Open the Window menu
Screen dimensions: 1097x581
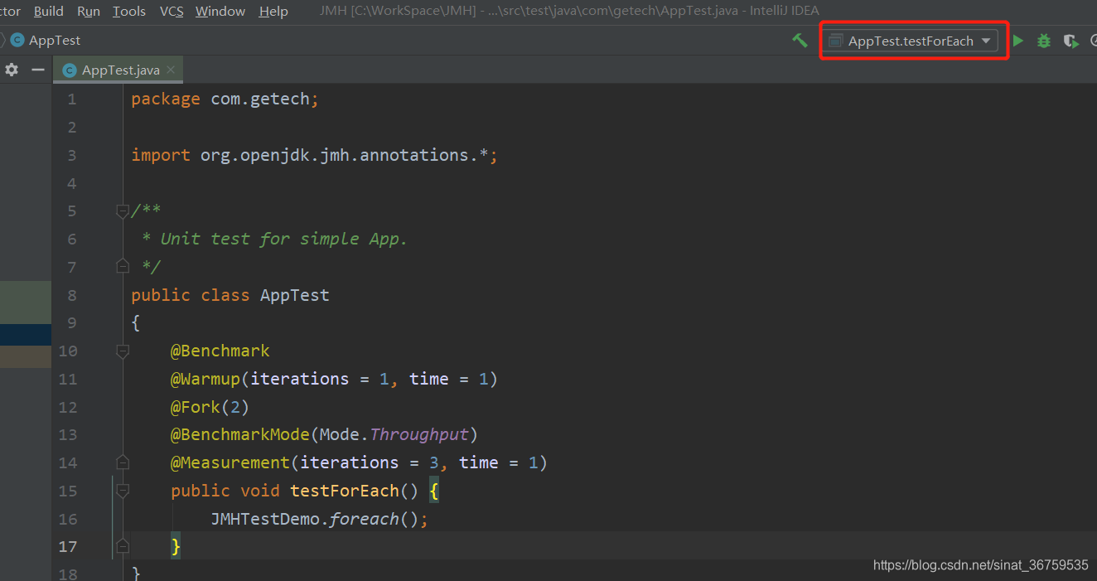point(220,11)
